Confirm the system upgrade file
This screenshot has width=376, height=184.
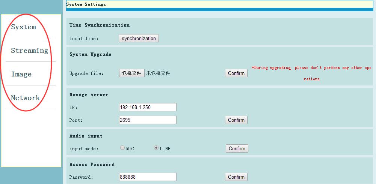click(236, 73)
